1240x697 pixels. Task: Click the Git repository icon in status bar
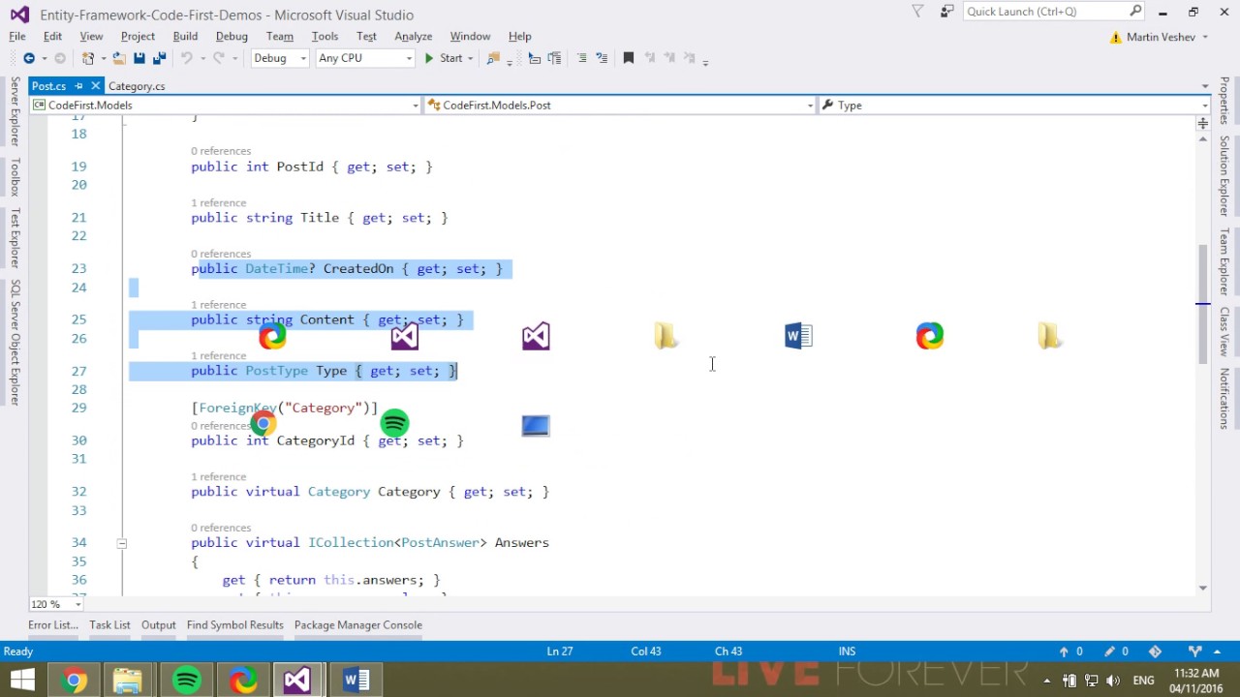[1155, 652]
